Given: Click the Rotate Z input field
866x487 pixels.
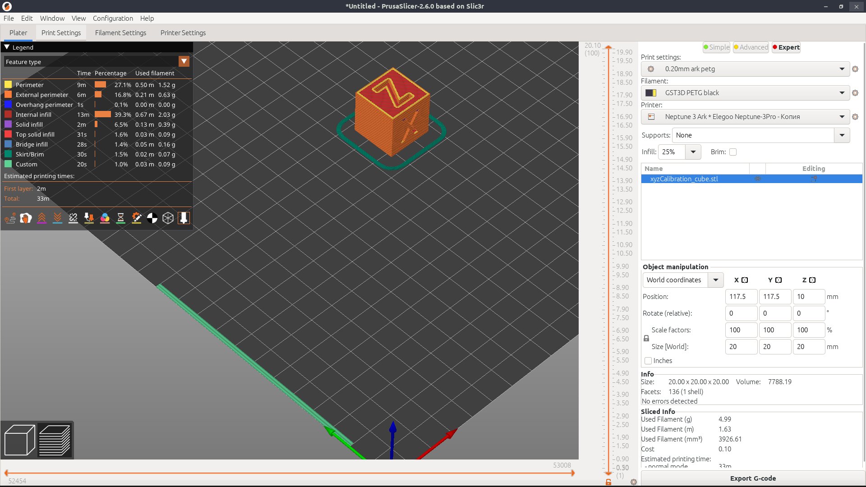Looking at the screenshot, I should (809, 313).
